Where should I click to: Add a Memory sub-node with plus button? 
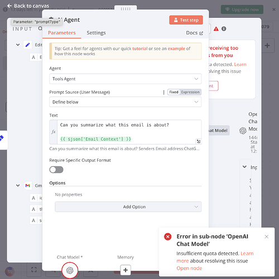click(x=126, y=270)
